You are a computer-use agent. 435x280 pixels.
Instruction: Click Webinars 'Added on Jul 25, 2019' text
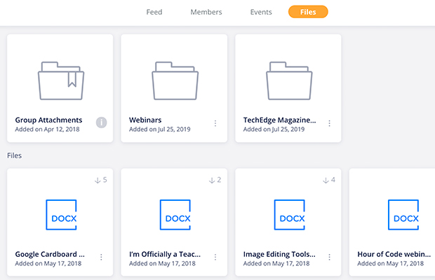click(x=159, y=129)
